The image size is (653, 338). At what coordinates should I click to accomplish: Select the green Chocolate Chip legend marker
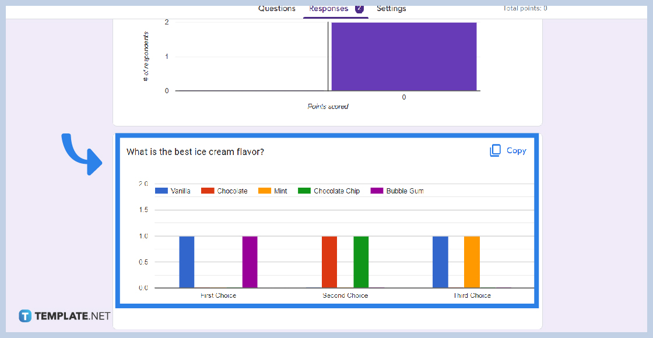pos(304,191)
